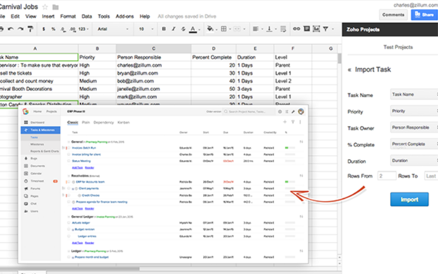Click the undo arrow in Sheets toolbar
The height and width of the screenshot is (274, 438).
pyautogui.click(x=10, y=29)
